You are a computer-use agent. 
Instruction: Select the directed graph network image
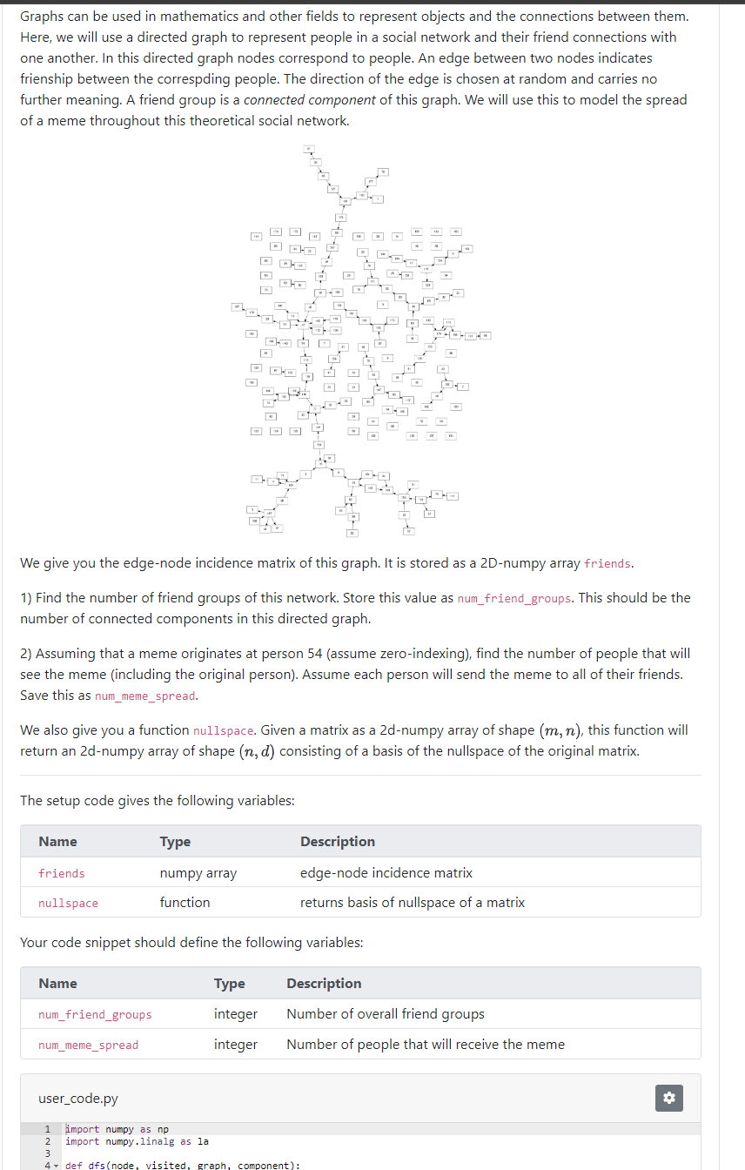point(366,341)
